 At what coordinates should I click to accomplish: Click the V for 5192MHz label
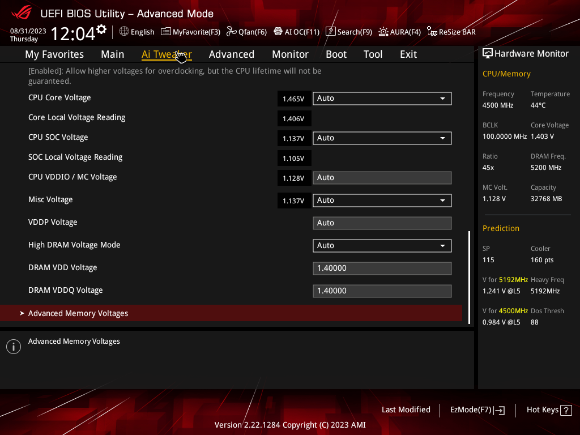click(505, 280)
